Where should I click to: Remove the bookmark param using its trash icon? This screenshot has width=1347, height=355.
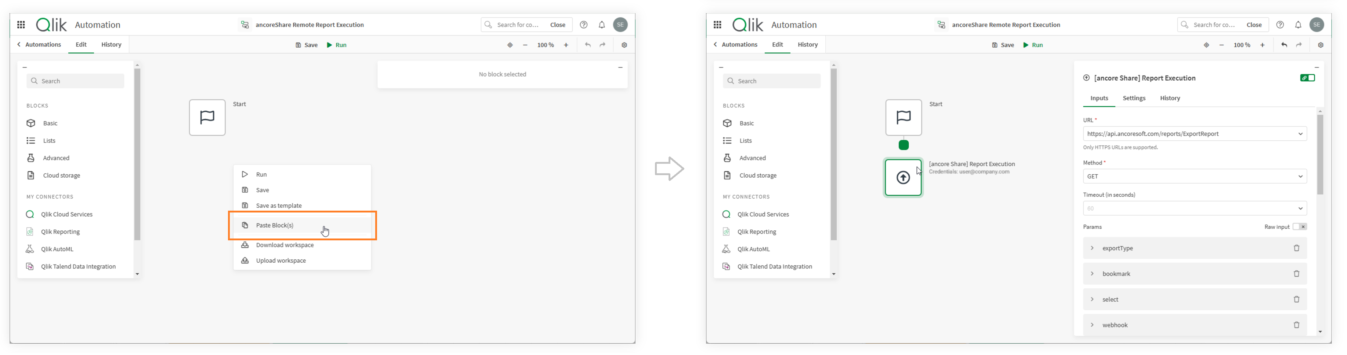click(1296, 274)
